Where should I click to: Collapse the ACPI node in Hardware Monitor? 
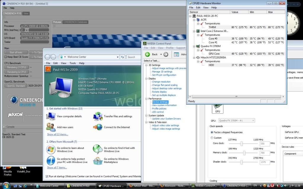pos(194,20)
